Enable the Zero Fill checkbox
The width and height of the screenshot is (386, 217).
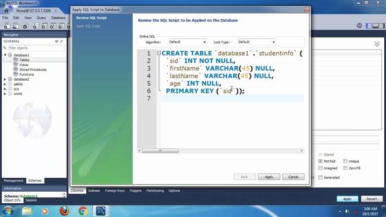click(x=346, y=168)
